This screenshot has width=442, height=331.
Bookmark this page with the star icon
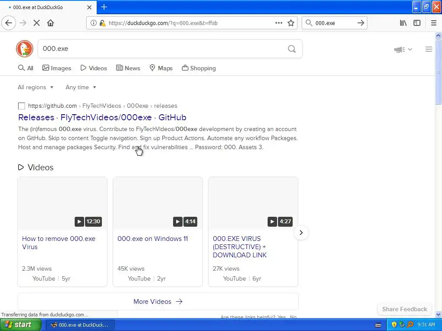pyautogui.click(x=291, y=23)
